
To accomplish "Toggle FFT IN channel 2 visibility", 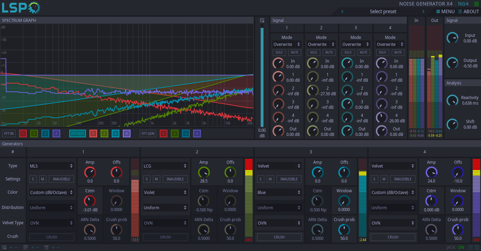I will point(34,133).
